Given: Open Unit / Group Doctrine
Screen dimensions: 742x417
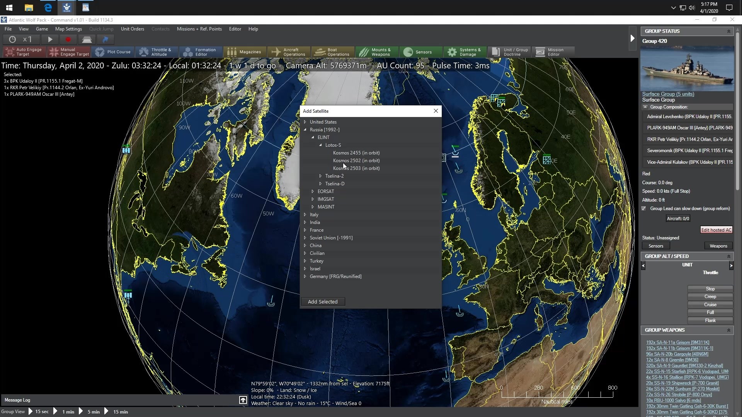Looking at the screenshot, I should click(509, 52).
